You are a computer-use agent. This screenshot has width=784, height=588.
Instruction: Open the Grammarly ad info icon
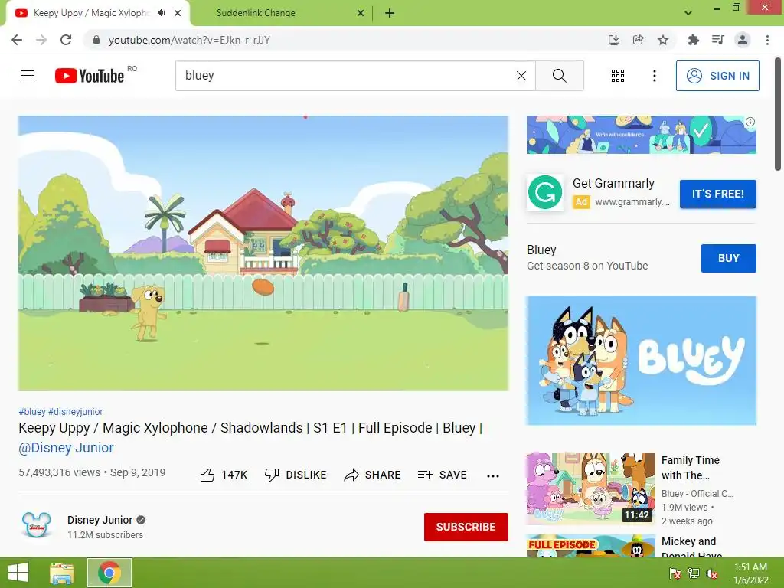pos(750,122)
